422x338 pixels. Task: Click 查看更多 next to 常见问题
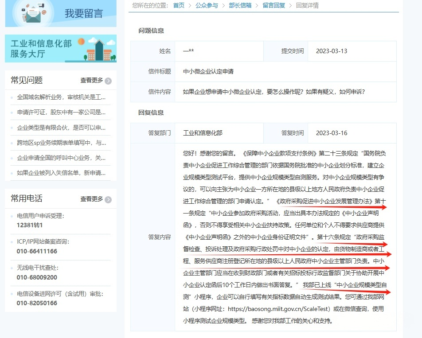click(x=91, y=80)
